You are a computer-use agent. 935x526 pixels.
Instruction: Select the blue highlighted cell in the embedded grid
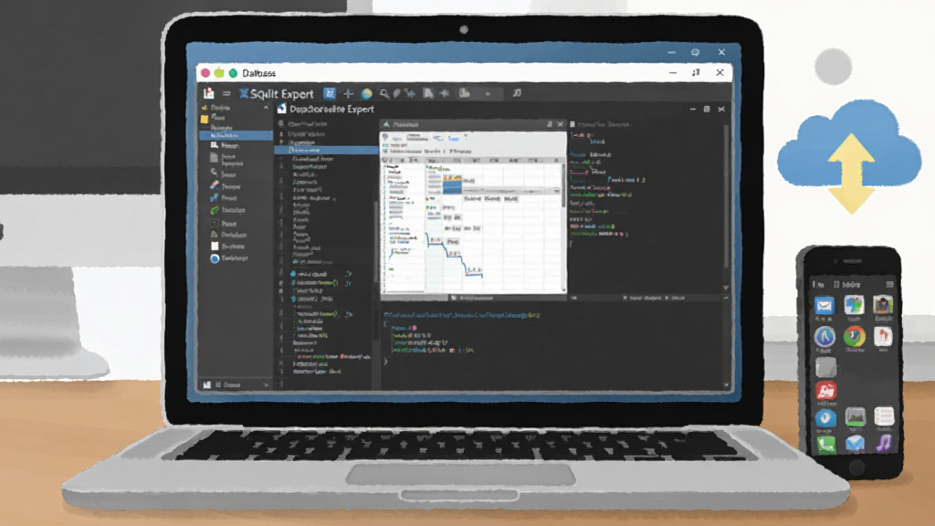click(452, 188)
